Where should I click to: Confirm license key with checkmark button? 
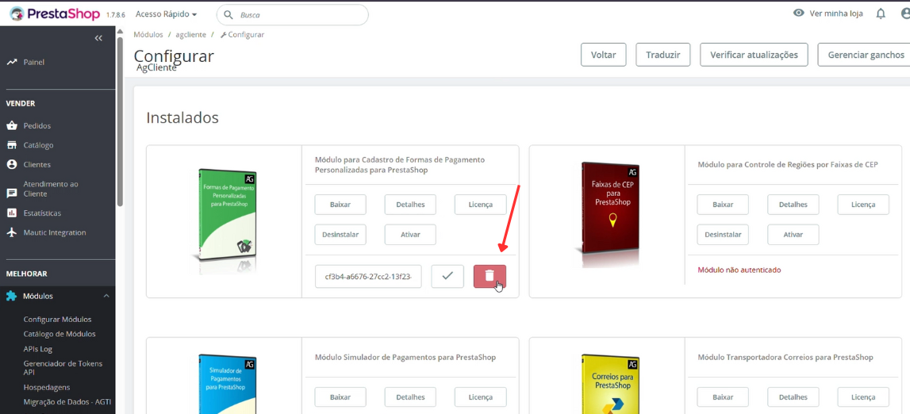click(447, 277)
